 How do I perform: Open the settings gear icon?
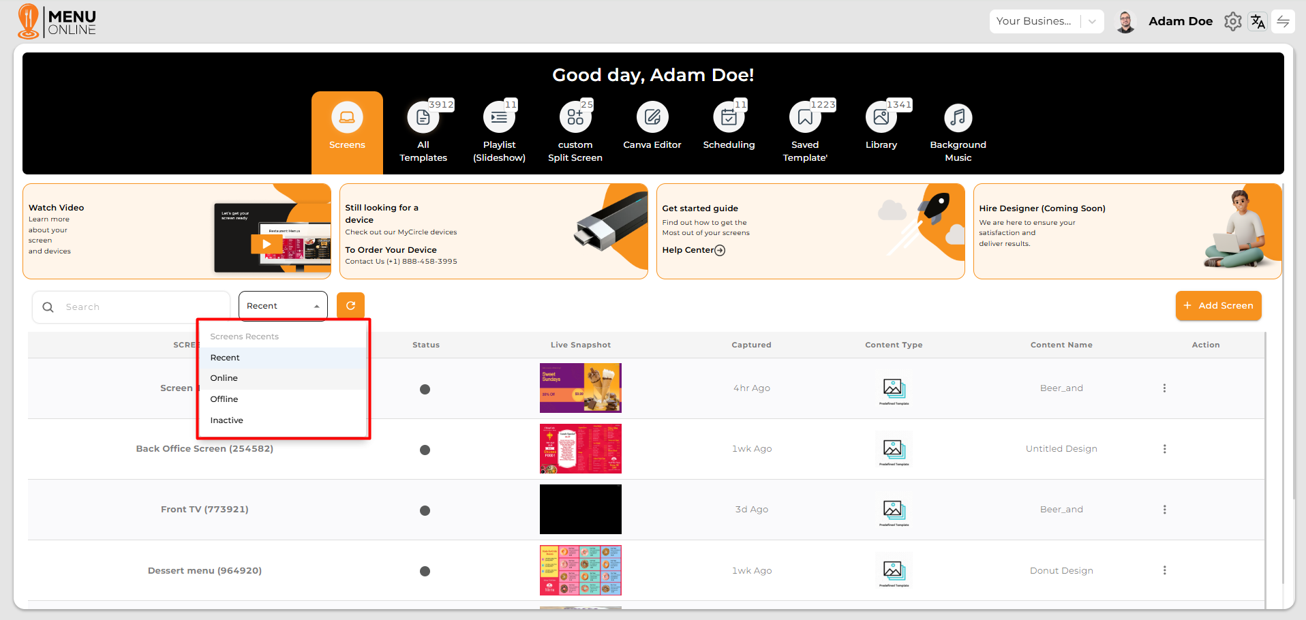(1232, 22)
